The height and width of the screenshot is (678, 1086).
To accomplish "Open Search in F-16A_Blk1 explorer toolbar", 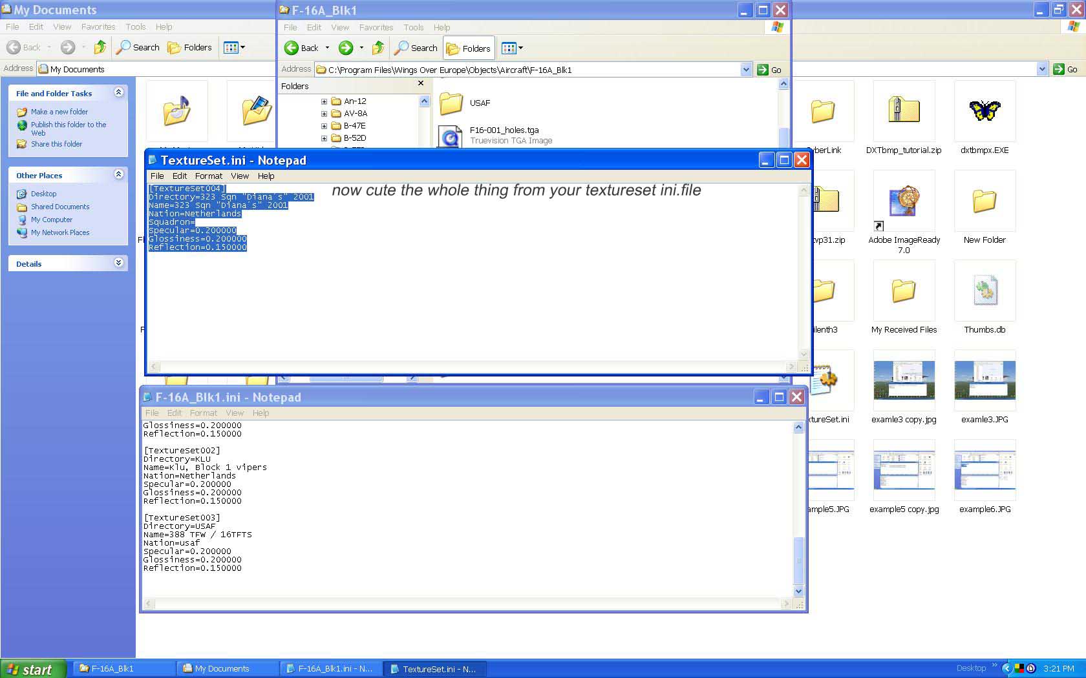I will coord(416,48).
